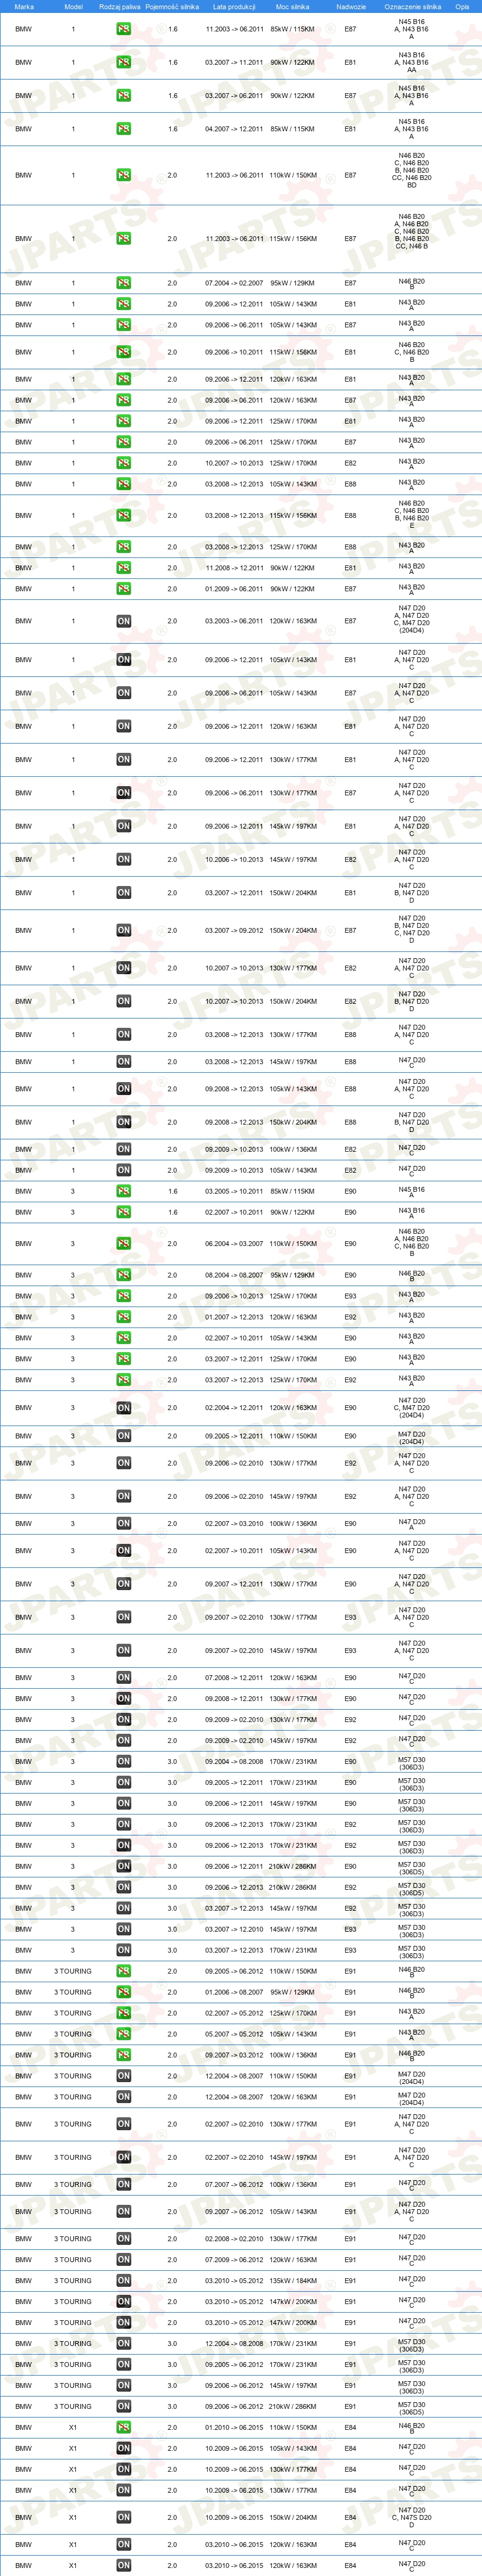This screenshot has height=2576, width=482.
Task: Click petrol icon in 04.2007 -> 12.2011 row
Action: click(x=123, y=129)
